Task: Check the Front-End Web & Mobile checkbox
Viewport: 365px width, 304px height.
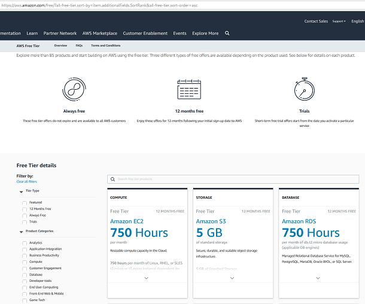Action: (x=25, y=294)
